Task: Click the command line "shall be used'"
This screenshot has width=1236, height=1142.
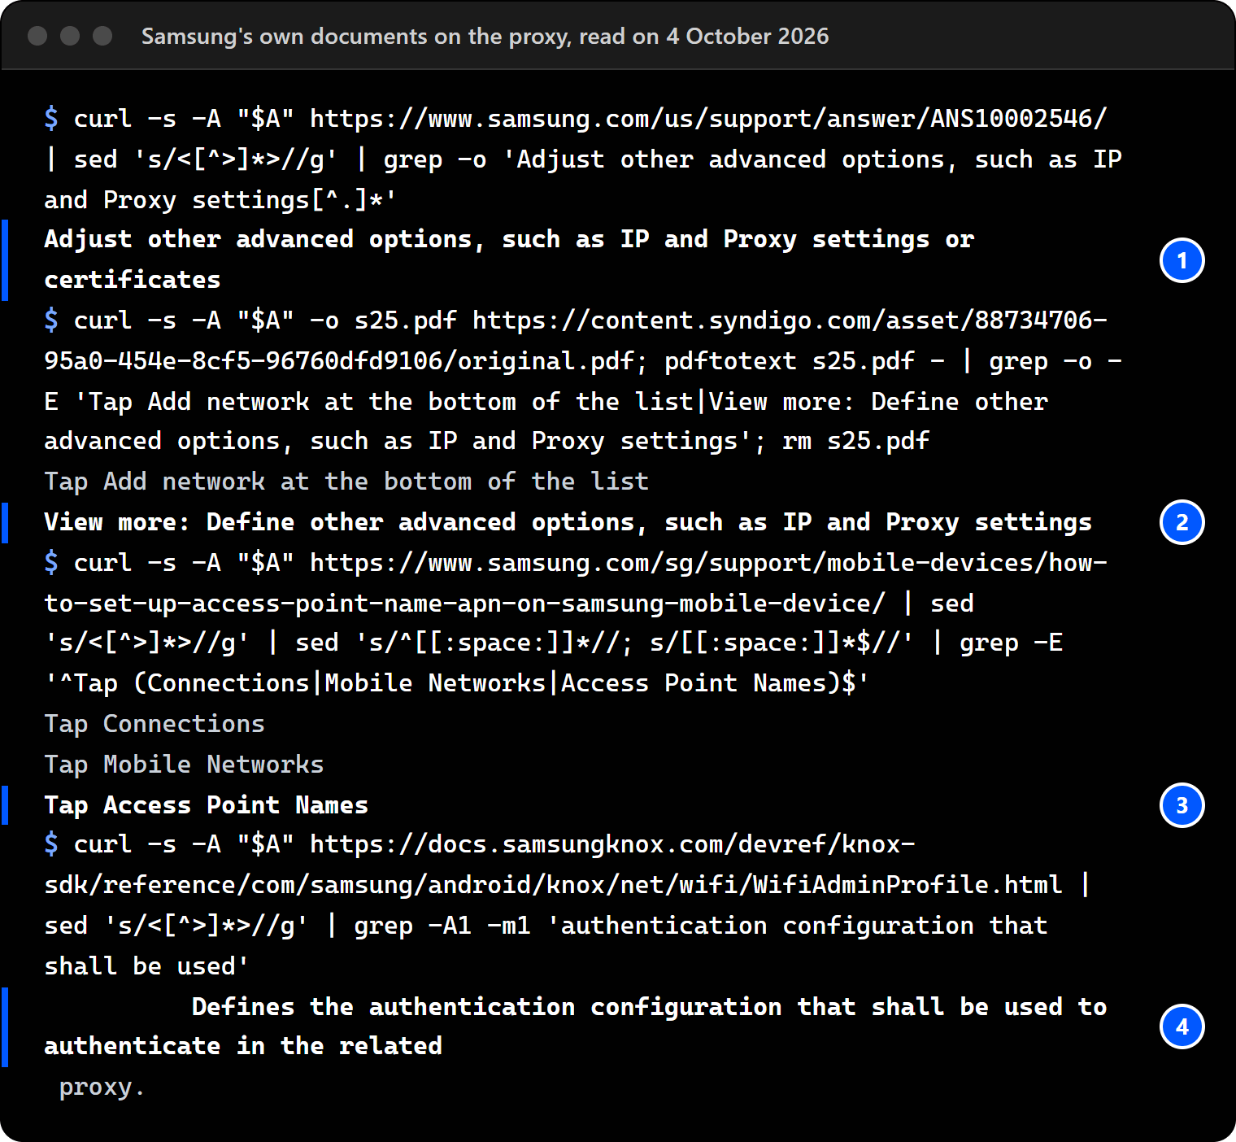Action: pos(147,966)
